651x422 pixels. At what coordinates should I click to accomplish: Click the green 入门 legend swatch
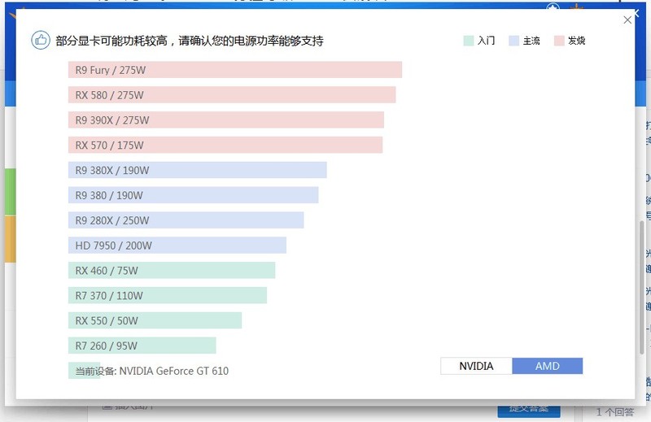point(469,41)
